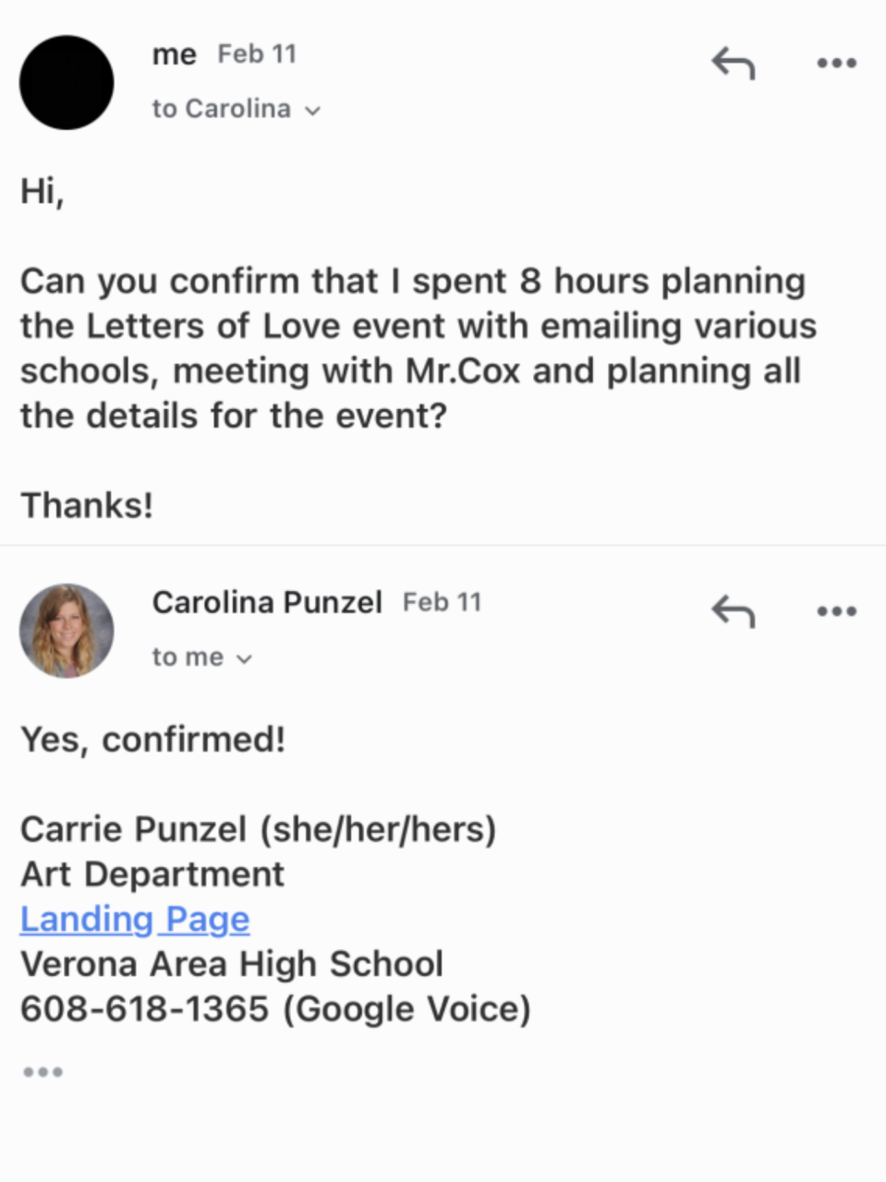Tap the phone number 608-618-1365
Viewport: 886px width, 1182px height.
[144, 1008]
